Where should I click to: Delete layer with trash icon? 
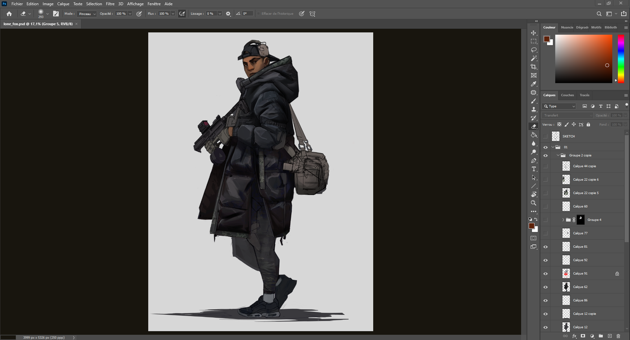tap(618, 336)
